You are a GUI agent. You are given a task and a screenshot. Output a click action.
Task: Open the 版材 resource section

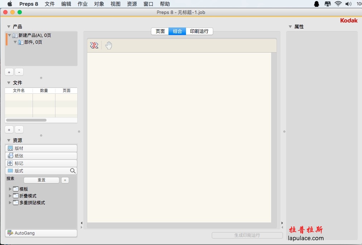(x=41, y=148)
